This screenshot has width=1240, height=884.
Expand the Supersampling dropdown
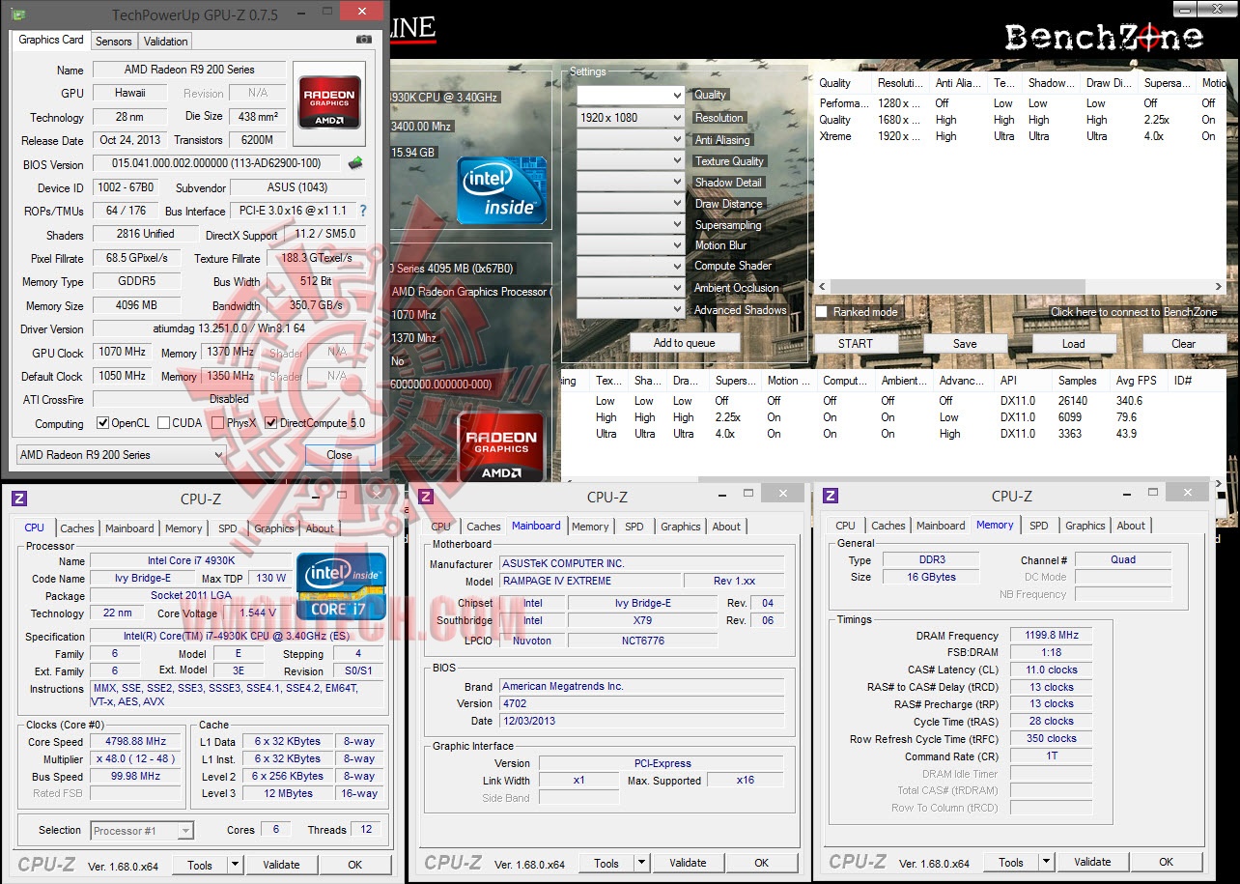coord(631,224)
